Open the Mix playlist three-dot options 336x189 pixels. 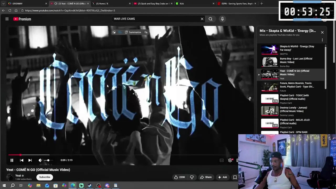pyautogui.click(x=322, y=40)
